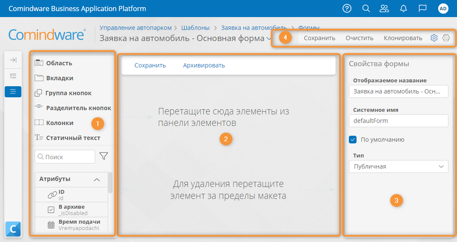Screen dimensions: 457x242
Task: Select the Разделитель кнопок element
Action: 73,108
